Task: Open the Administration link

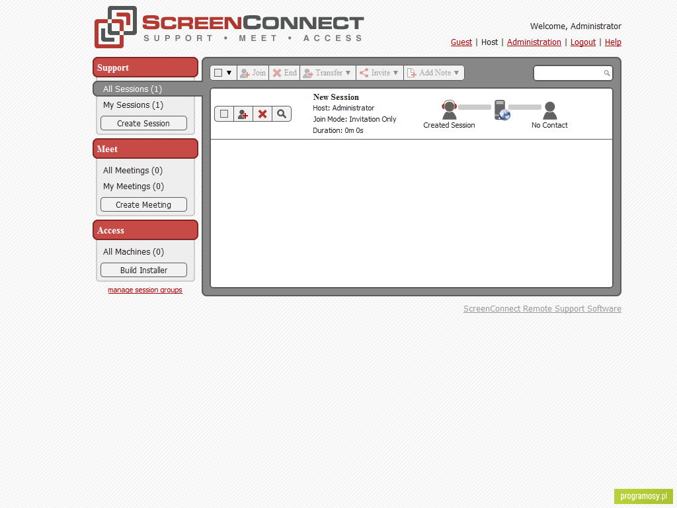Action: pyautogui.click(x=534, y=42)
